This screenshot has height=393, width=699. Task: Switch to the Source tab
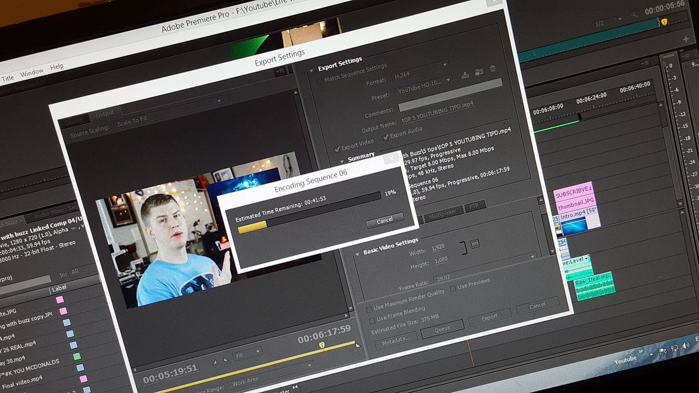click(x=73, y=121)
